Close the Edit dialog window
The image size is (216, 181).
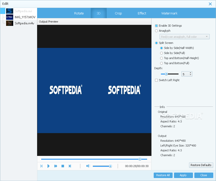(210, 4)
